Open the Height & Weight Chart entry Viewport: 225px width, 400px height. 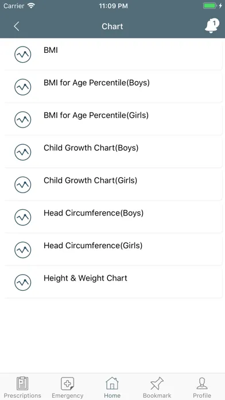click(x=113, y=282)
